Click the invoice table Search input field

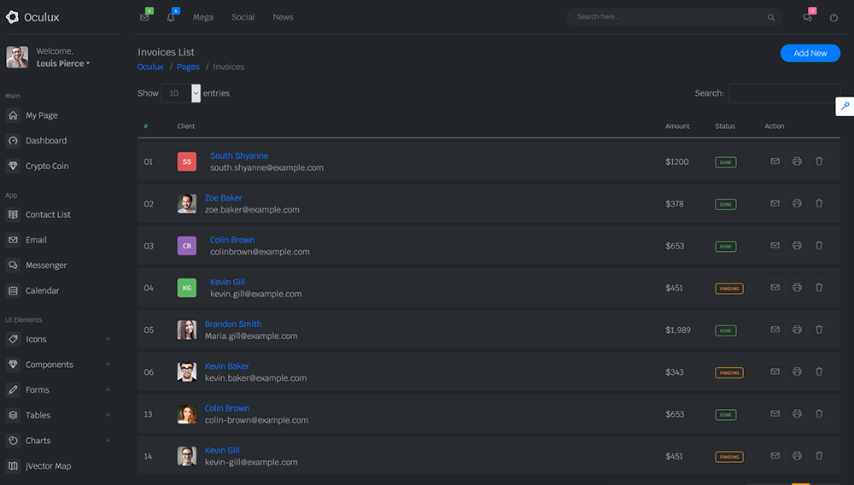[784, 93]
